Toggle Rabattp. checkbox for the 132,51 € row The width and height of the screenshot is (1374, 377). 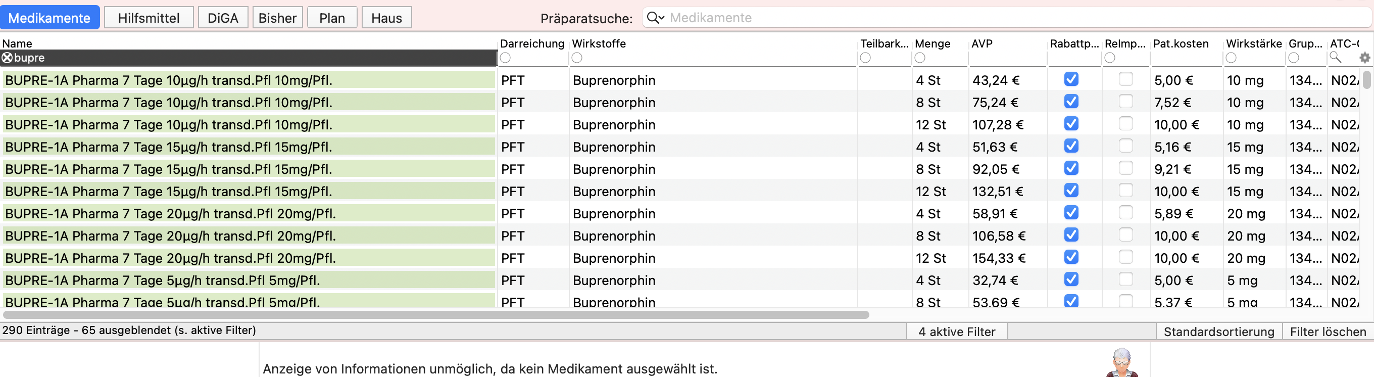[x=1071, y=191]
